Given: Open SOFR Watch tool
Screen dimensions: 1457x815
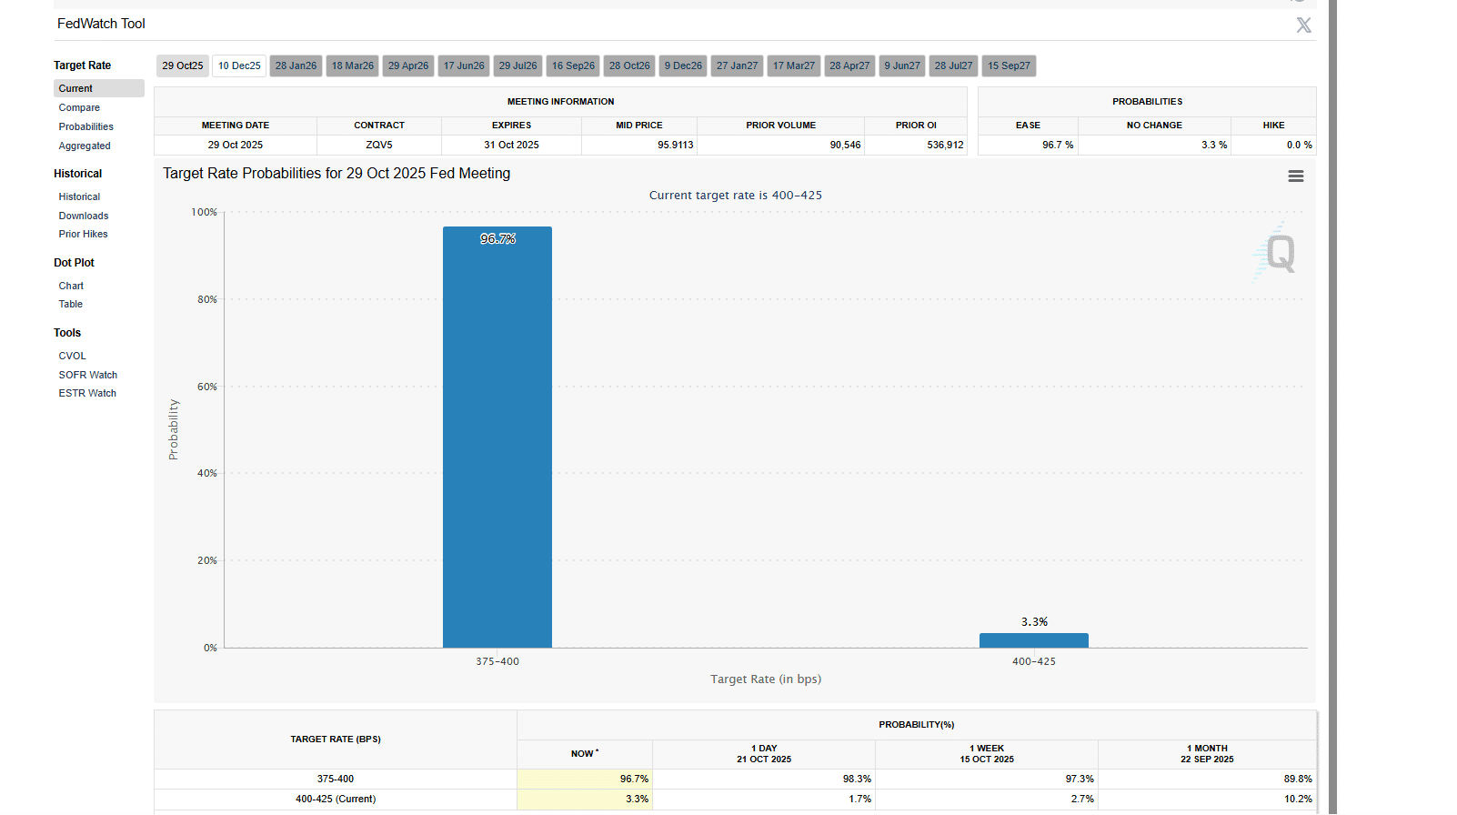Looking at the screenshot, I should pos(88,375).
